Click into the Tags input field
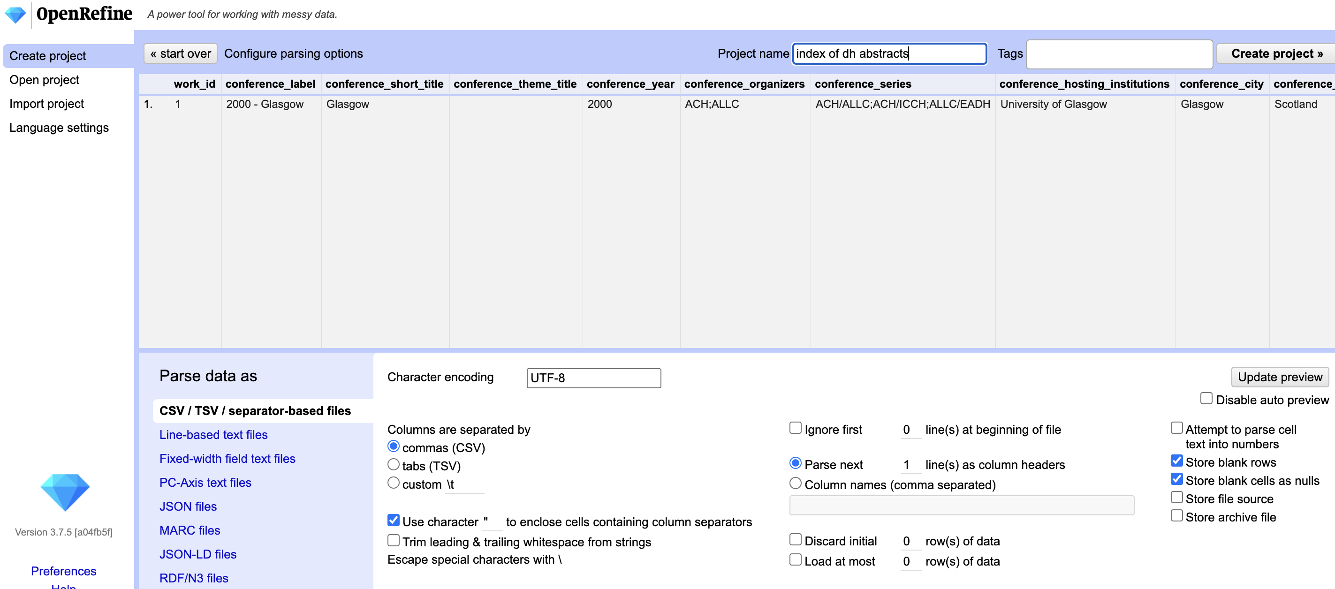This screenshot has height=589, width=1335. pos(1118,54)
